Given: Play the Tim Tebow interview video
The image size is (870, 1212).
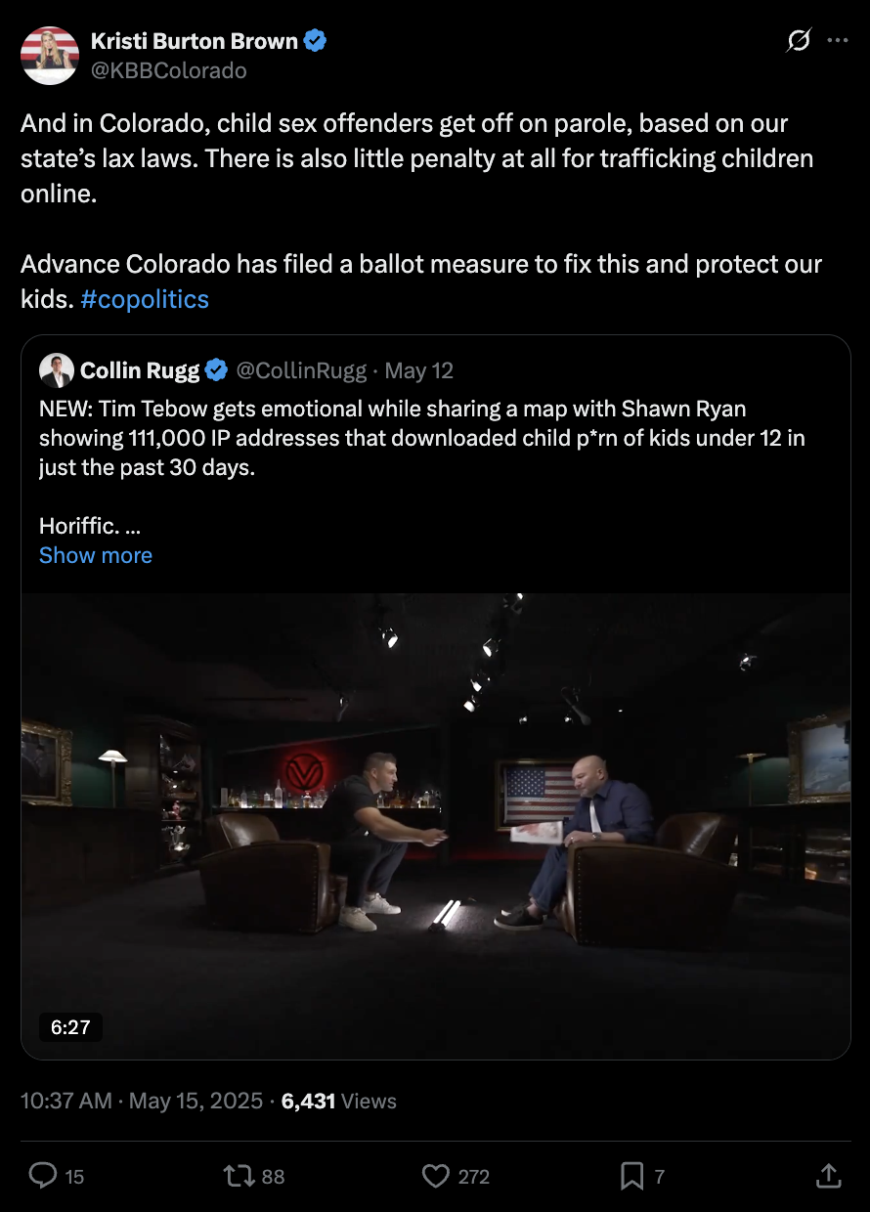Looking at the screenshot, I should (x=436, y=826).
